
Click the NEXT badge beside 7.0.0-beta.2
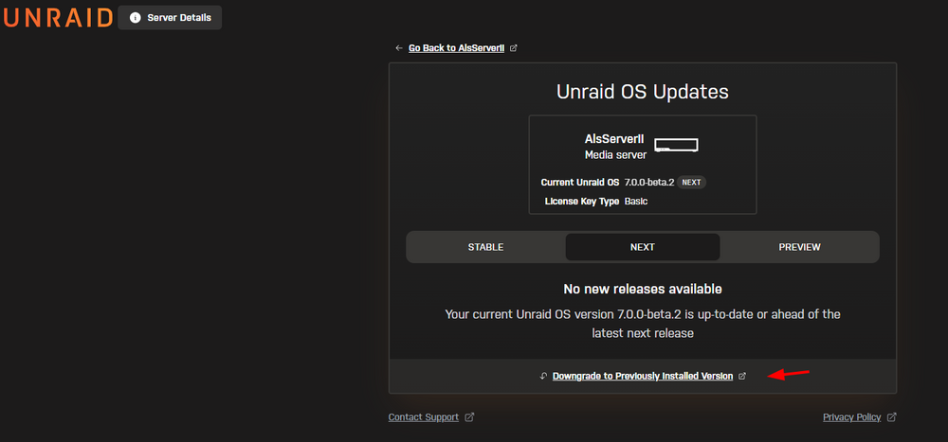[691, 183]
